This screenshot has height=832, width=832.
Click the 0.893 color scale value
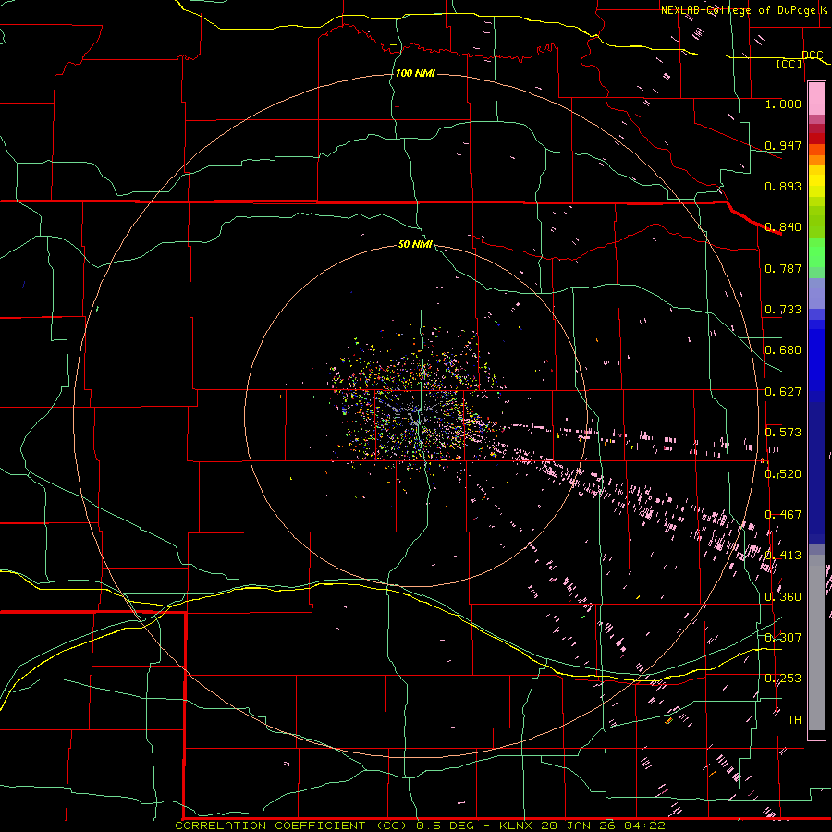pos(783,186)
